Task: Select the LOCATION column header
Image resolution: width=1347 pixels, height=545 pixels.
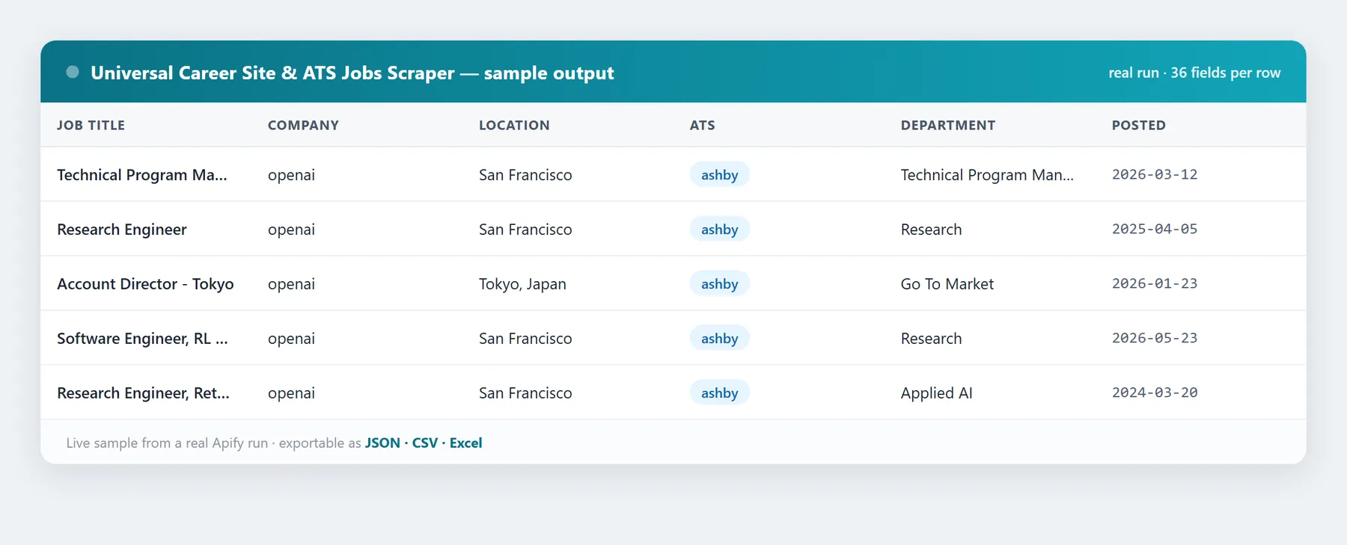Action: 514,125
